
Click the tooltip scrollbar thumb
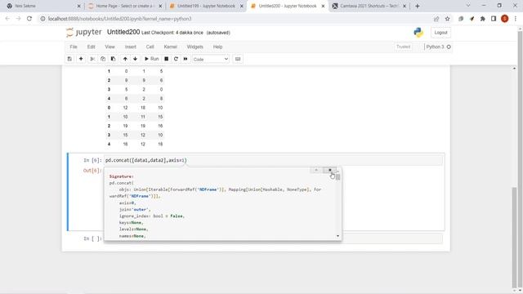tap(337, 177)
